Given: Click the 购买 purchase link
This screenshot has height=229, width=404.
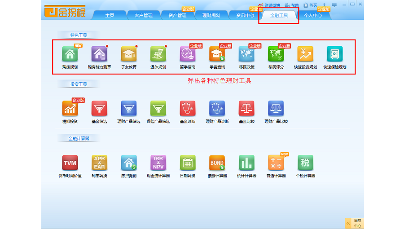Looking at the screenshot, I should click(x=310, y=5).
